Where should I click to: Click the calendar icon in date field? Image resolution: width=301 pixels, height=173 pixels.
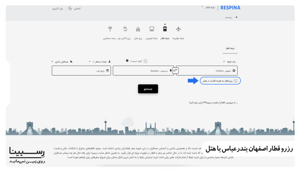107,71
